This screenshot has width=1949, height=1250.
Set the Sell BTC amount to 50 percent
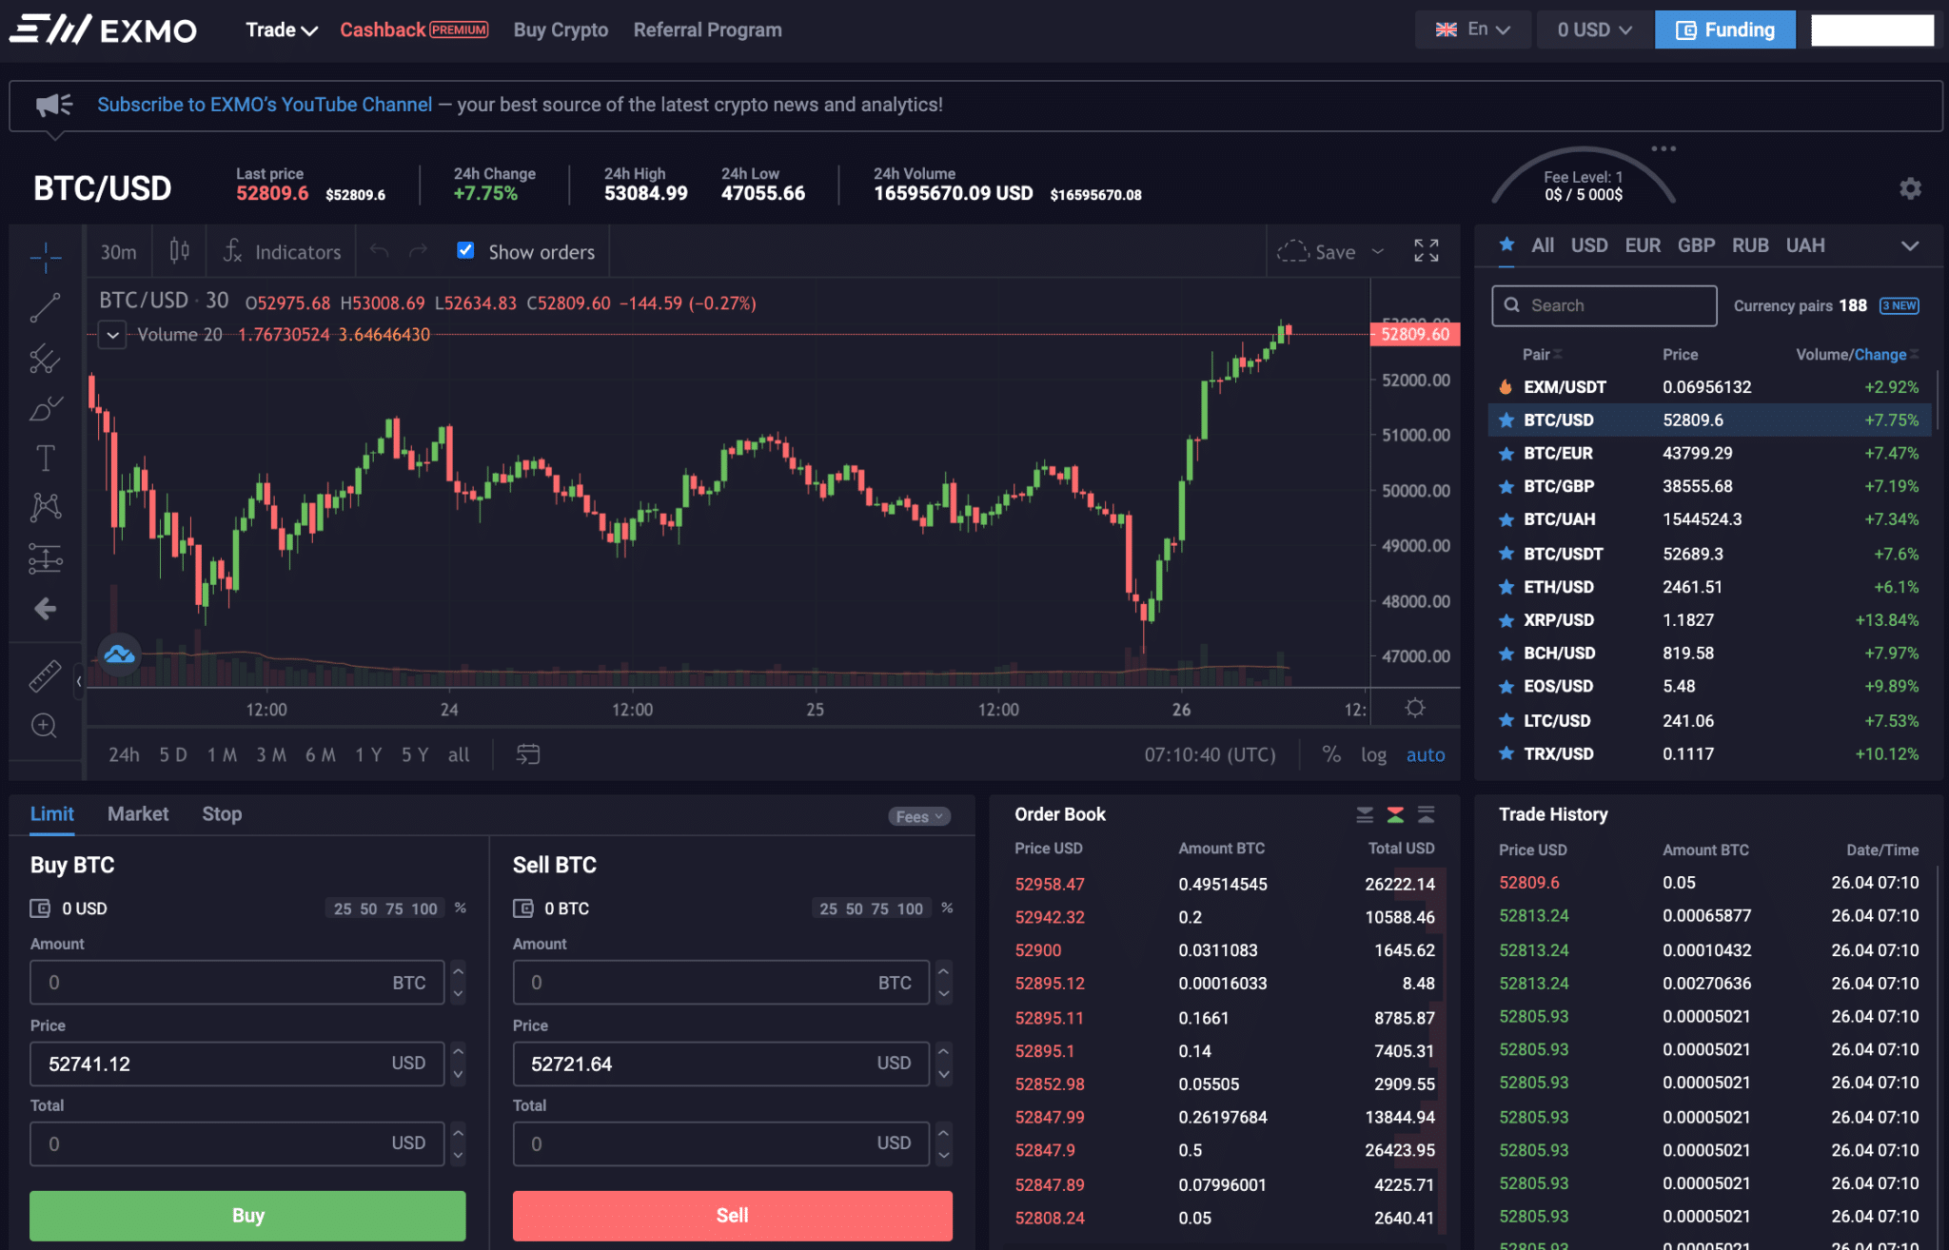coord(855,908)
